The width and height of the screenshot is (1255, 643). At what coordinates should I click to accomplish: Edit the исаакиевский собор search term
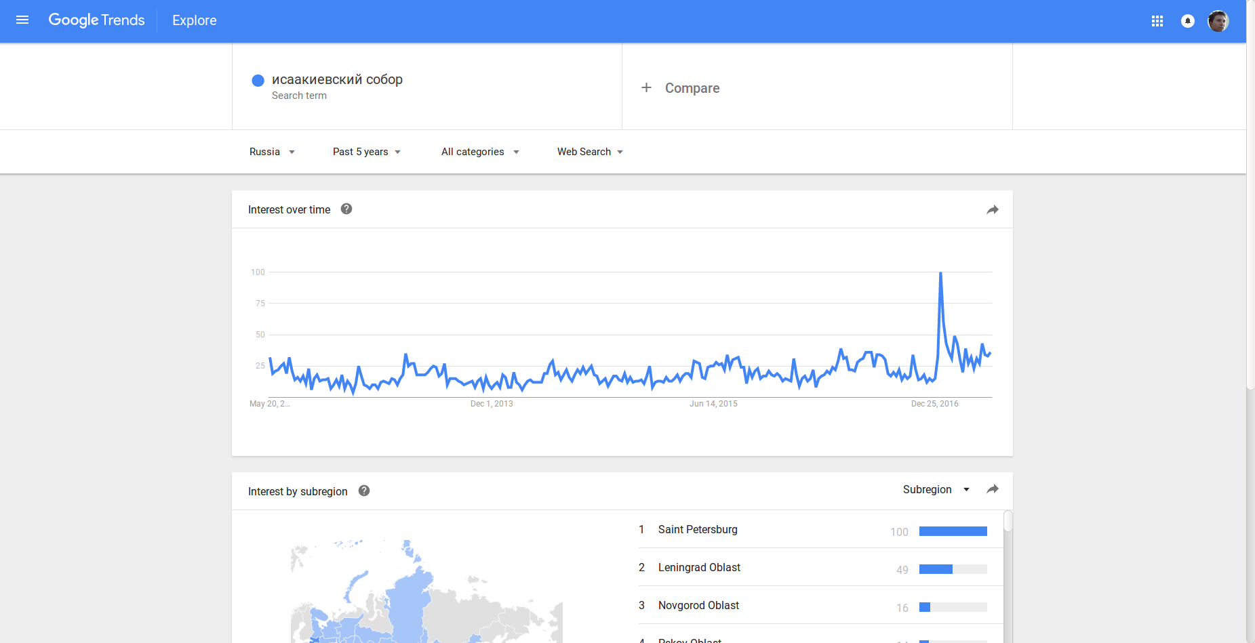click(x=337, y=80)
